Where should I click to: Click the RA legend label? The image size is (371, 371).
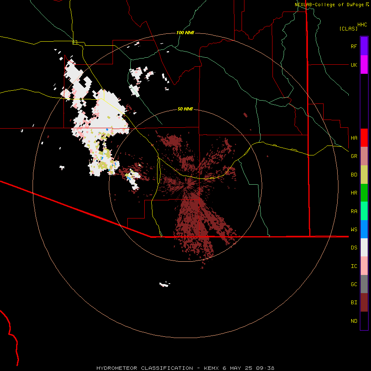coord(354,211)
